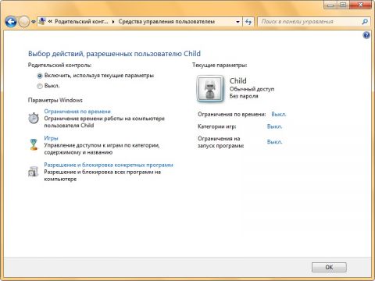Screen dimensions: 375x281
Task: Open Help with the blue question icon
Action: click(366, 35)
